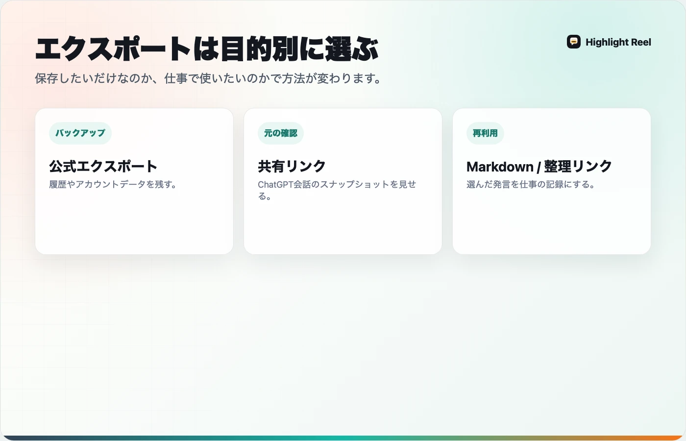Click the description starting with ChatGPT会話のスナップショット
686x441 pixels.
pyautogui.click(x=337, y=190)
